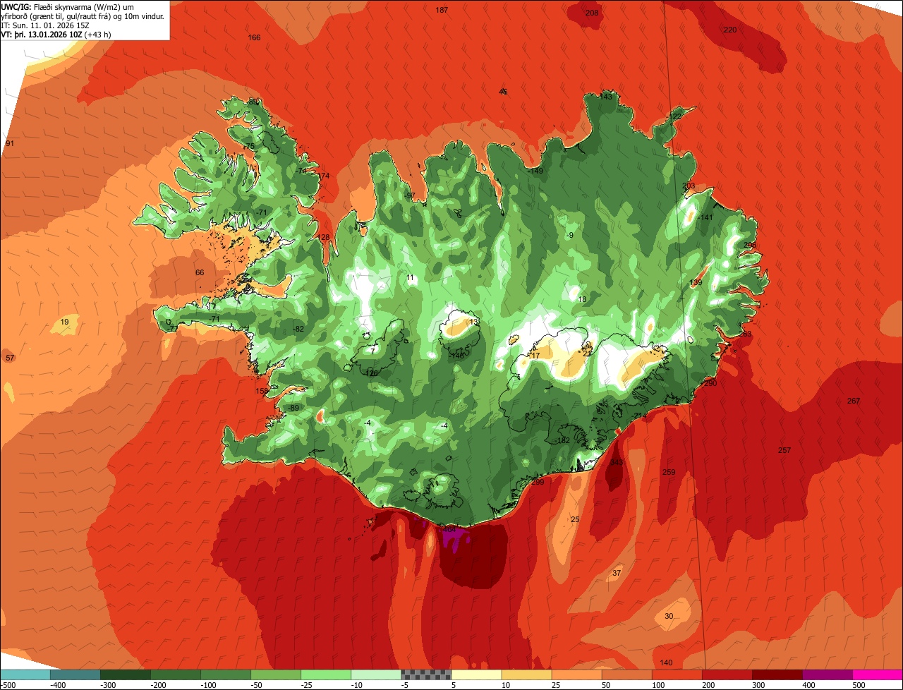
Task: Click the purple legend swatch between 400 and 500
Action: point(827,674)
